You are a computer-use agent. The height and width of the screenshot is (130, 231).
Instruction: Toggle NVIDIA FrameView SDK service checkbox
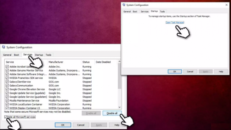pos(7,78)
